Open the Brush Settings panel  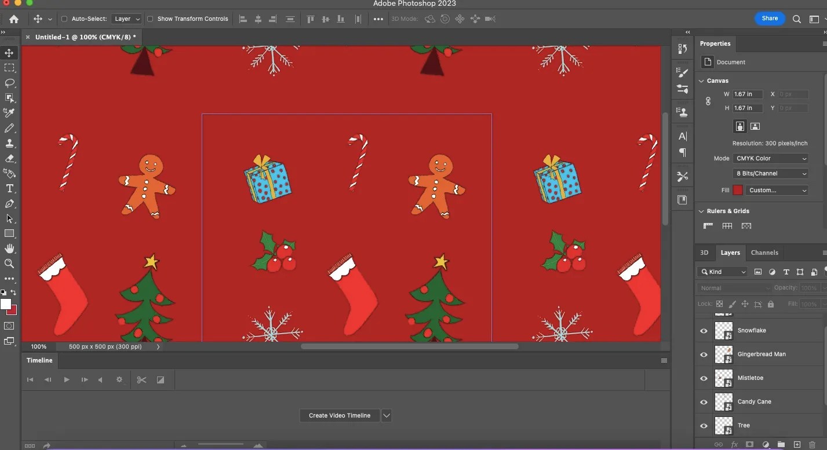click(682, 72)
